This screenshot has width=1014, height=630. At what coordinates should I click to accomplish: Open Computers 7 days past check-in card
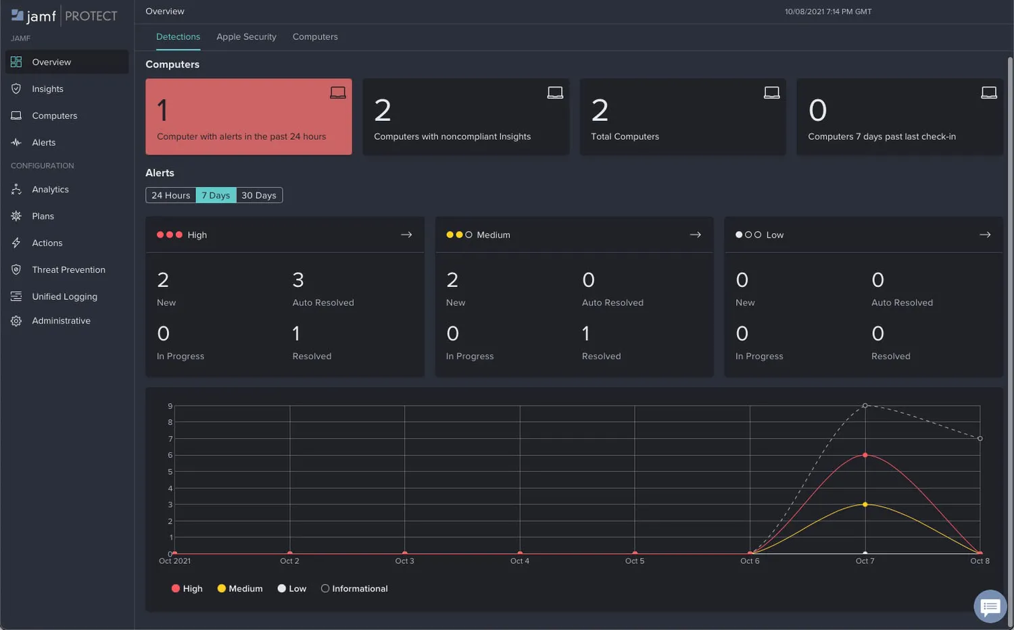[x=900, y=117]
